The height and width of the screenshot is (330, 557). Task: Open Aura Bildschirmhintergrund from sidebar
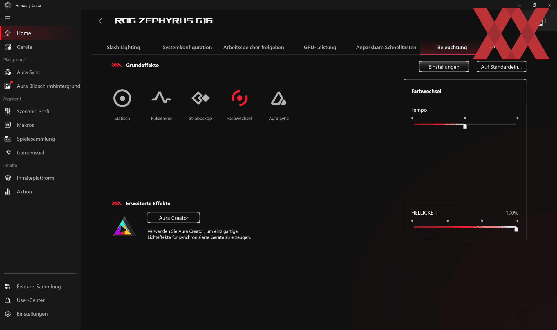pos(40,86)
